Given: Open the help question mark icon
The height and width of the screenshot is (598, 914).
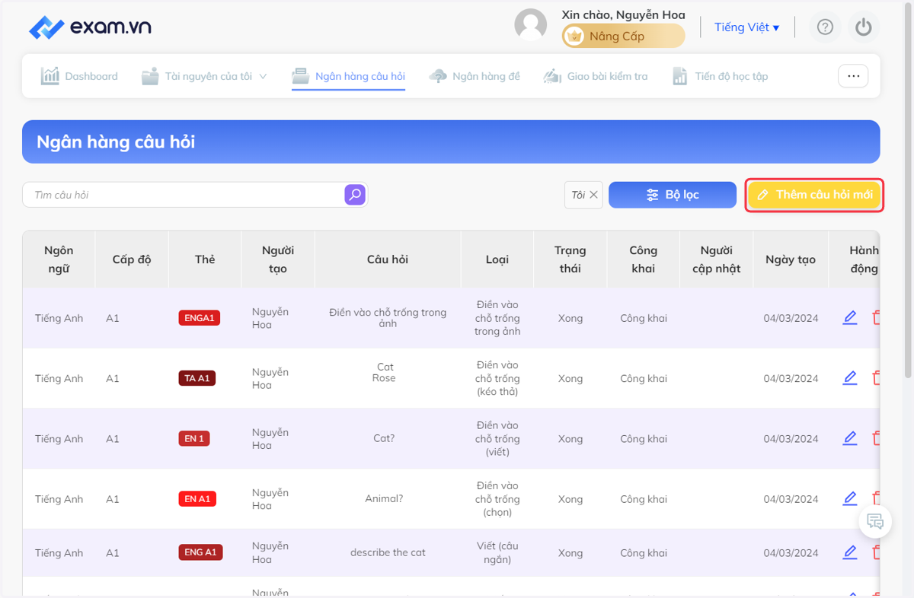Looking at the screenshot, I should click(x=825, y=27).
